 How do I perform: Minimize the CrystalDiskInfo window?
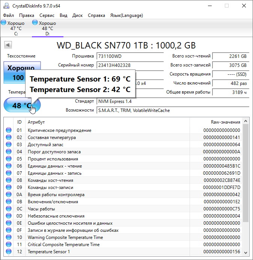210,6
